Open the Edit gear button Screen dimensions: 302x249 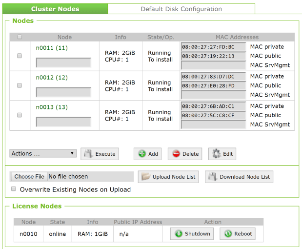point(222,154)
